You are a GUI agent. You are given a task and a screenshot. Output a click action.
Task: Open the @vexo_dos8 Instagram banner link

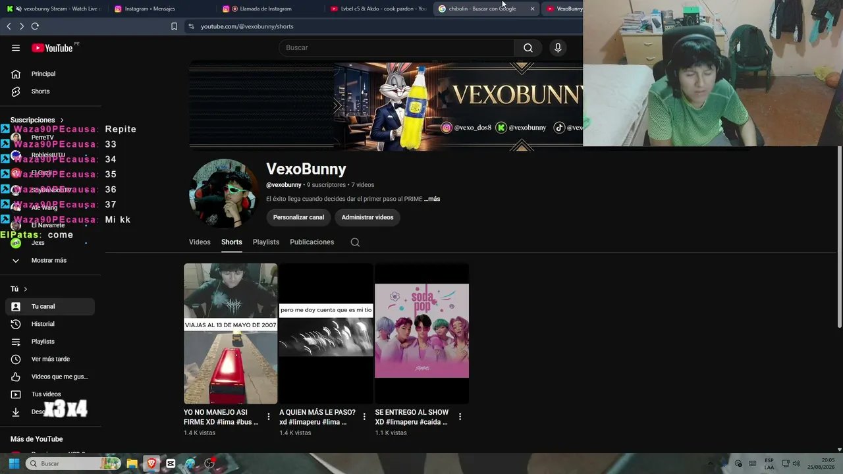[x=467, y=128]
